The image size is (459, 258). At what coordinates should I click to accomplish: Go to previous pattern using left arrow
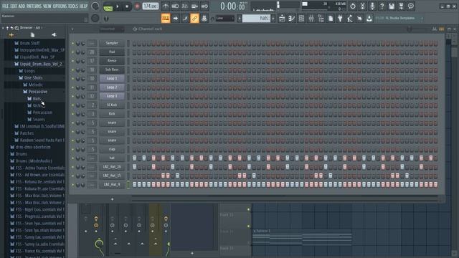(239, 19)
